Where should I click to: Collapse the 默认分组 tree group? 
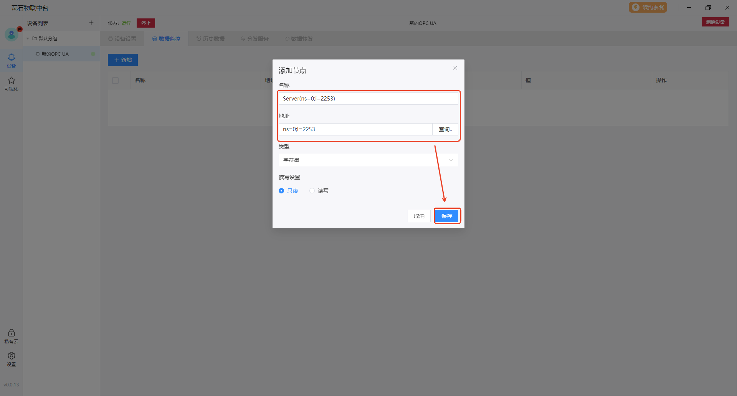[28, 39]
